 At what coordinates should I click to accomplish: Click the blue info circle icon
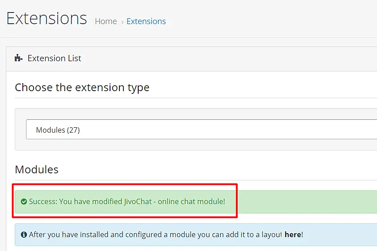(x=24, y=234)
